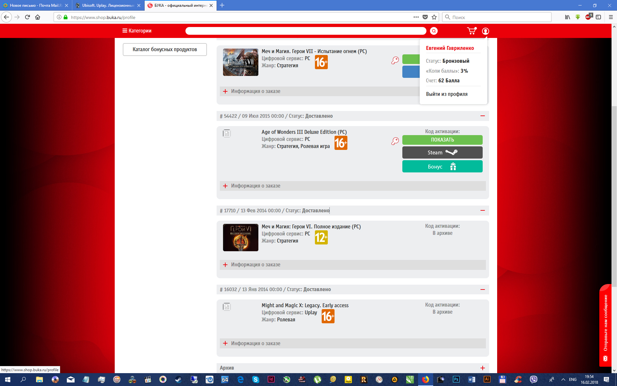This screenshot has width=617, height=386.
Task: Switch to the Ubisoft Uplay tab
Action: pos(108,5)
